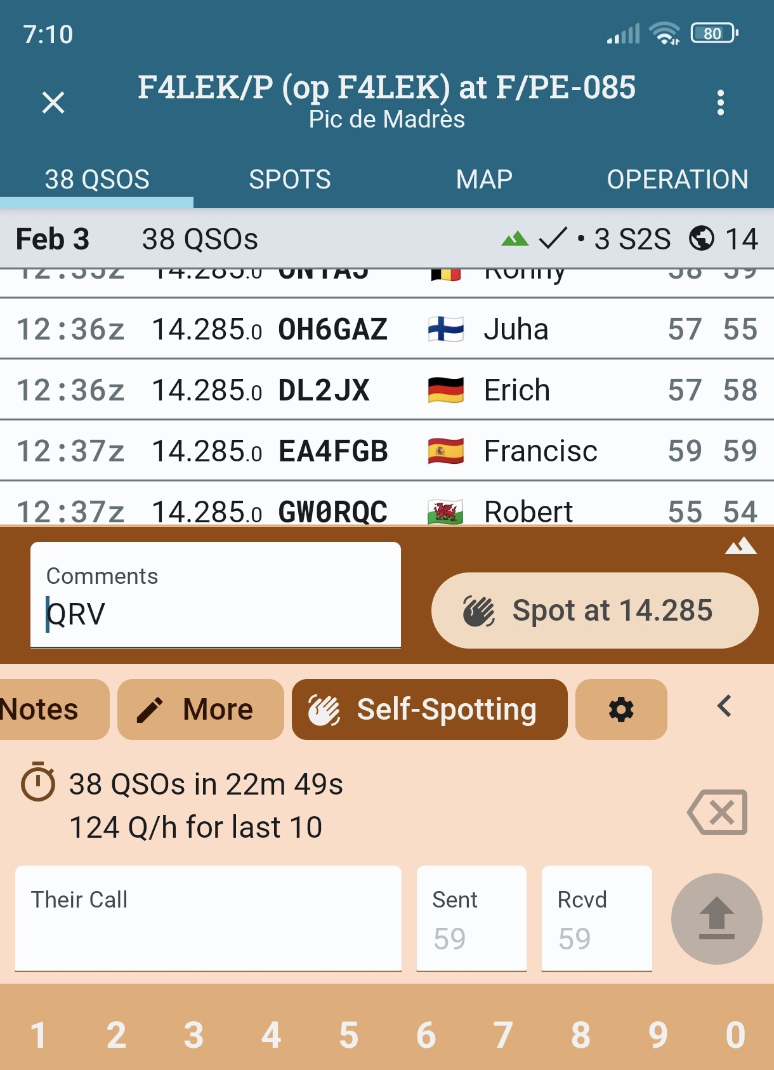
Task: Collapse panel with the left chevron
Action: (725, 706)
